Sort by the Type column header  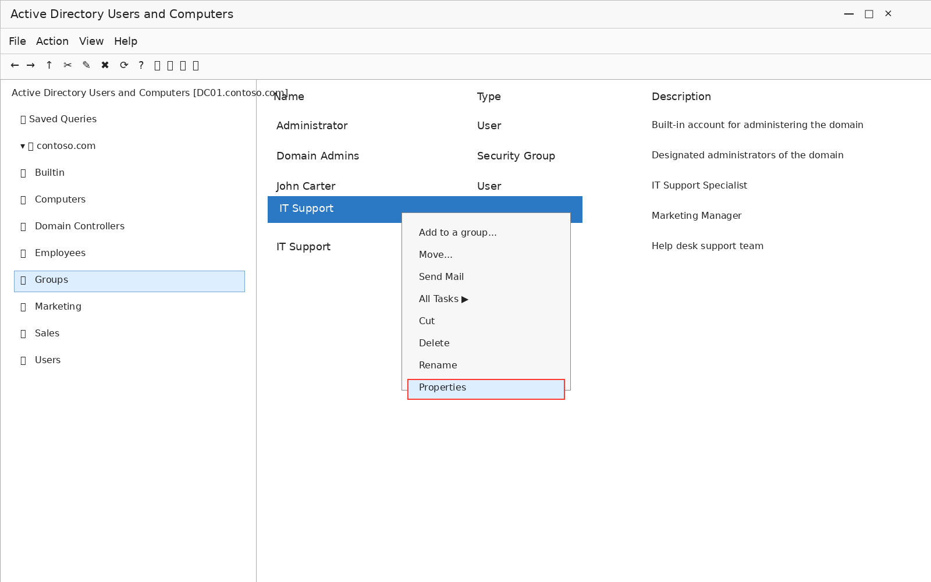(x=489, y=97)
